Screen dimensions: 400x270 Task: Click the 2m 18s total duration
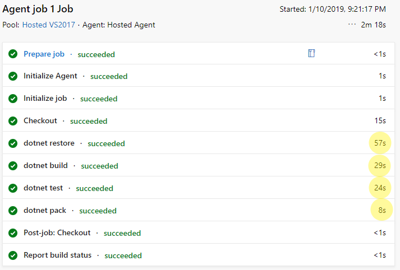pos(373,25)
